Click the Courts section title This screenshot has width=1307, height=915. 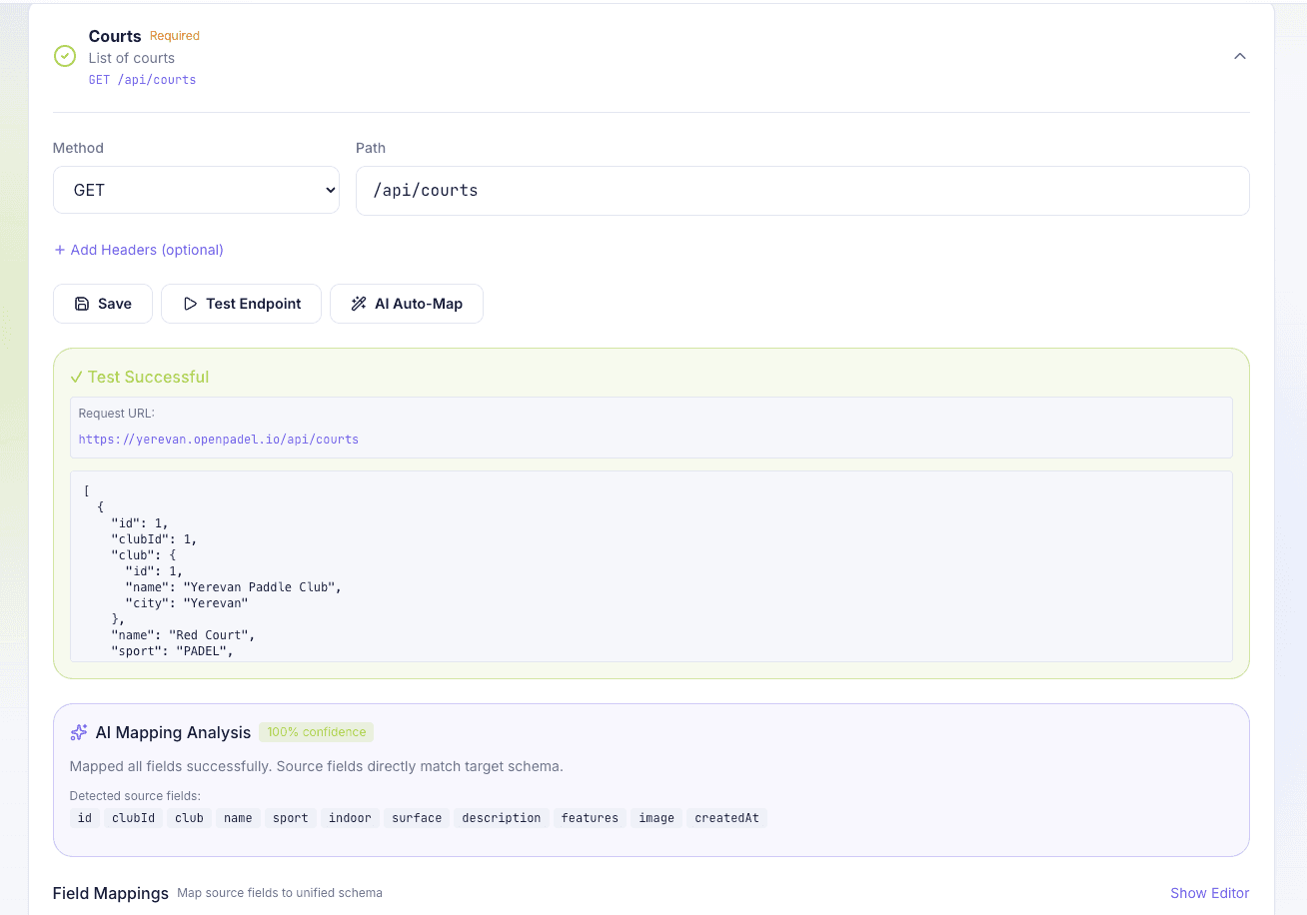click(115, 36)
